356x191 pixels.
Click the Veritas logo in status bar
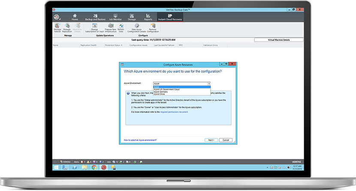pyautogui.click(x=296, y=162)
